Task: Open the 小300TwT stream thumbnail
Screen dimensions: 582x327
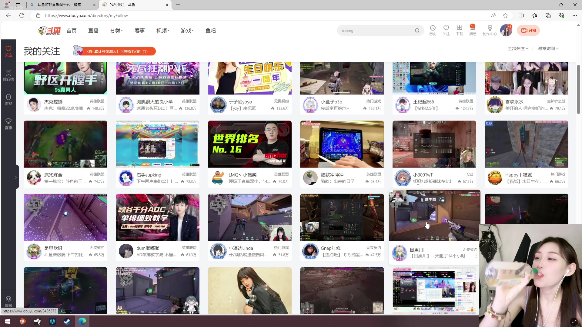Action: pos(434,144)
